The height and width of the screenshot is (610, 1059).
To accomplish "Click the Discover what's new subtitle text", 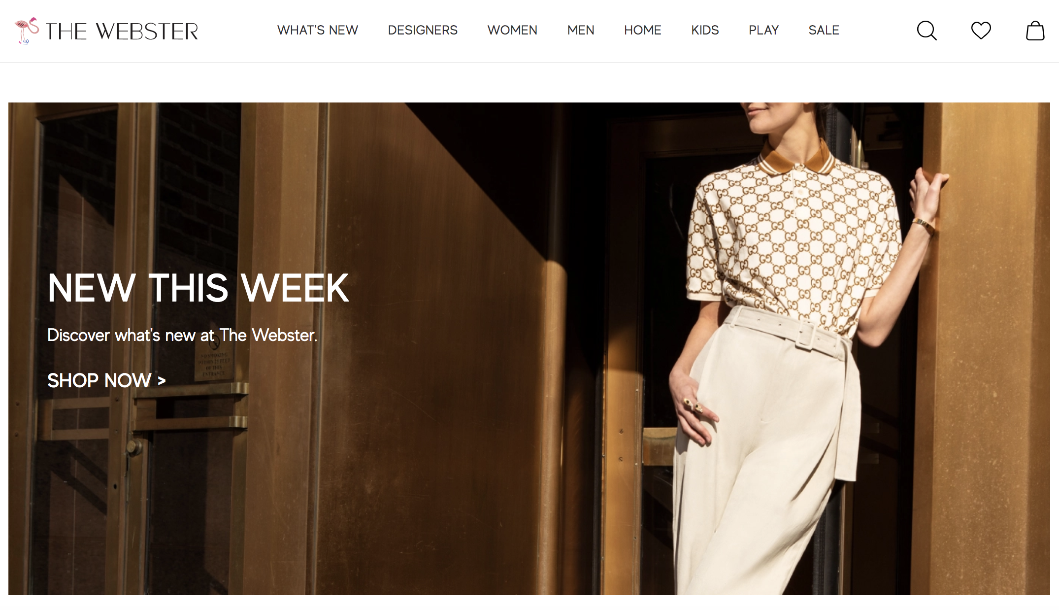I will (x=182, y=335).
